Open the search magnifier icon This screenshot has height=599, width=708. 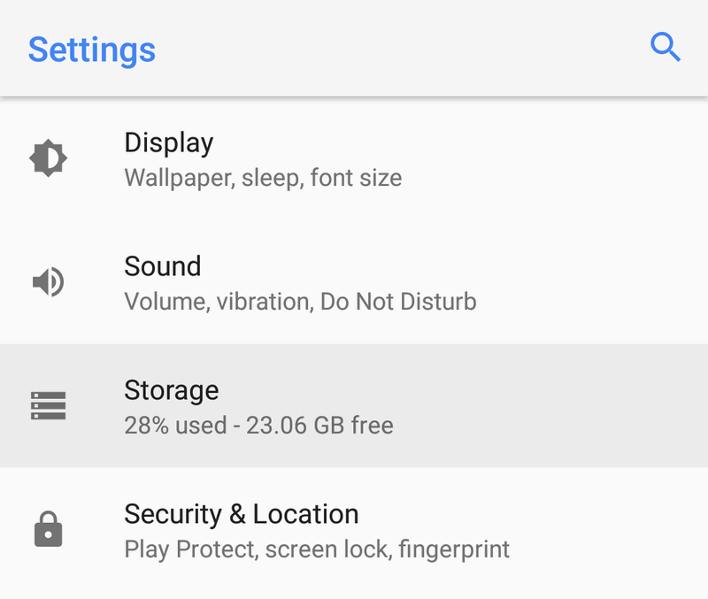pyautogui.click(x=666, y=47)
